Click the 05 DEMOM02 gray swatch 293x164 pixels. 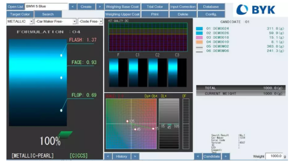(199, 47)
